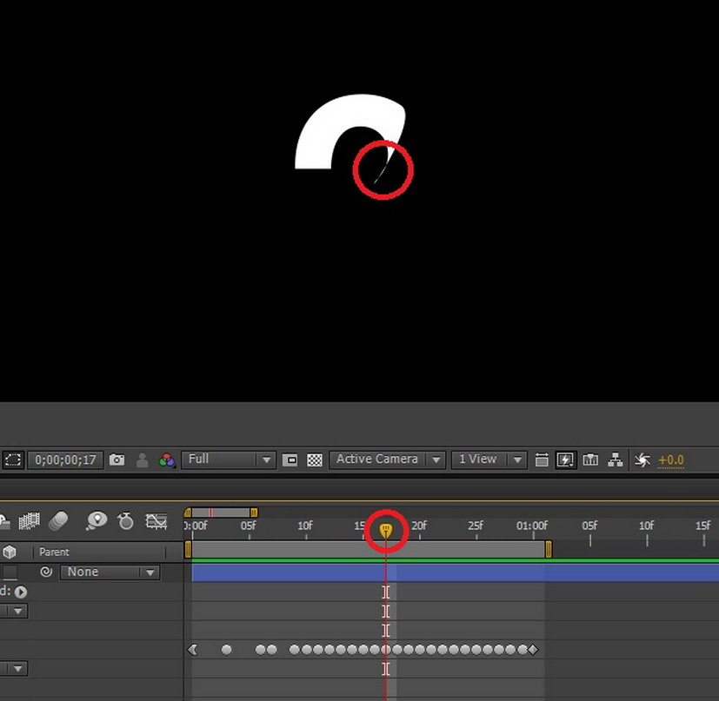
Task: Show the last snapshot via person icon
Action: (x=143, y=460)
